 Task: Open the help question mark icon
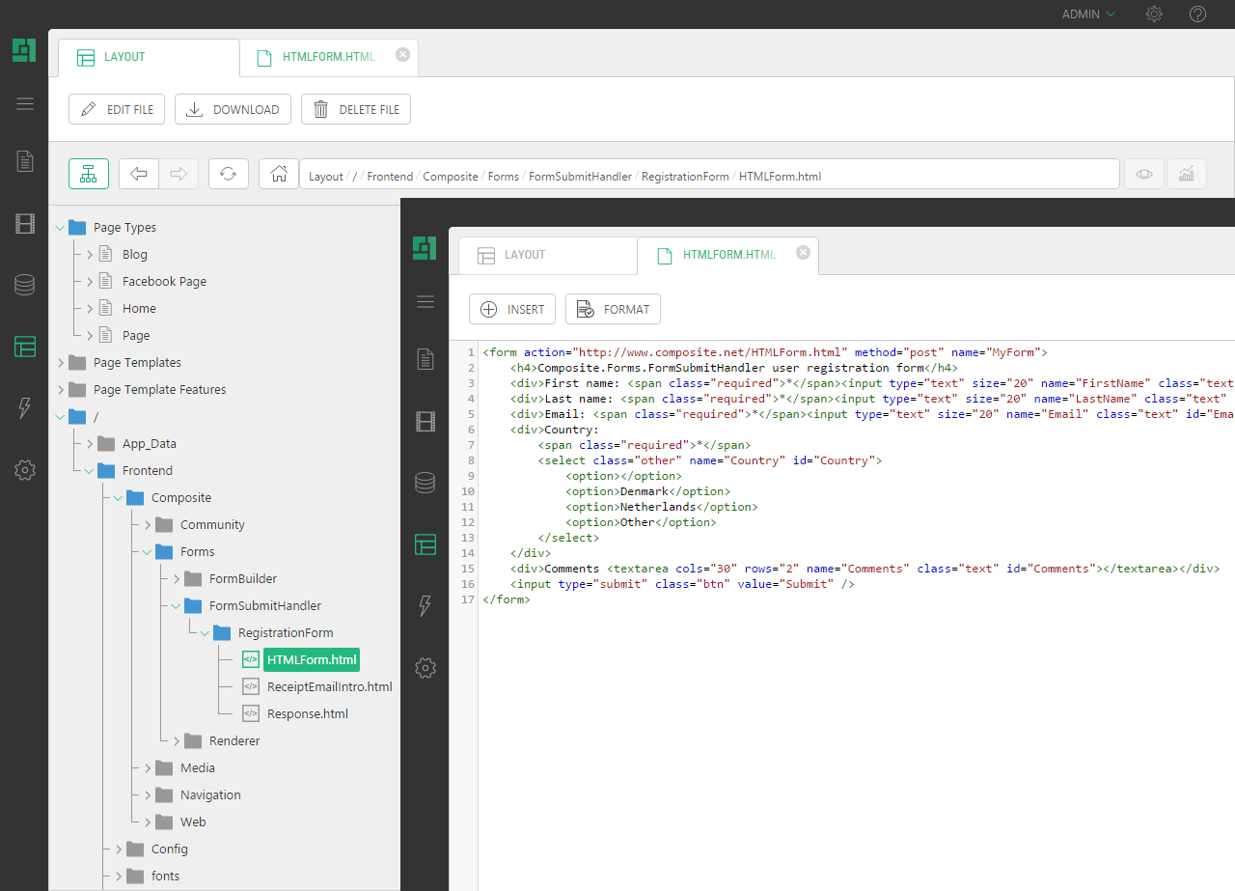(x=1197, y=14)
